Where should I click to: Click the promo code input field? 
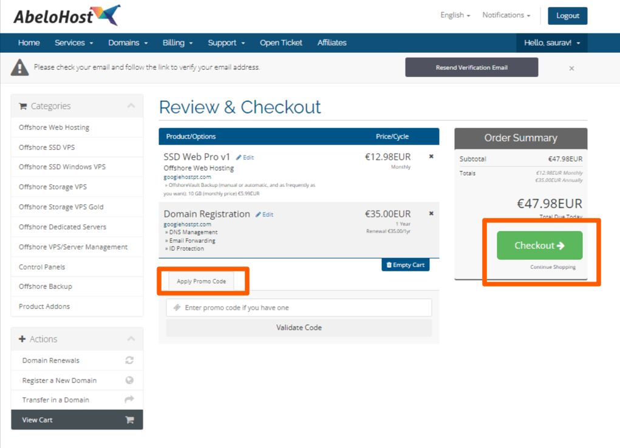(299, 308)
